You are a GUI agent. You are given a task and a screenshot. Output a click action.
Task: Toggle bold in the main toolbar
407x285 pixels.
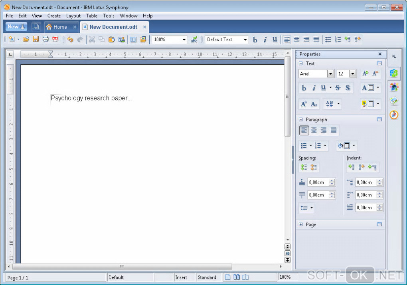255,40
